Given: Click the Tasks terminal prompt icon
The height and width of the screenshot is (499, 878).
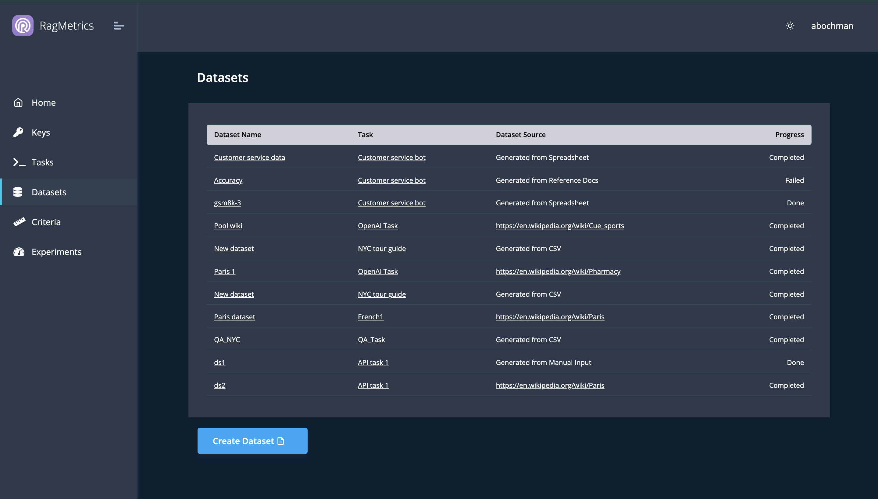Looking at the screenshot, I should tap(19, 162).
